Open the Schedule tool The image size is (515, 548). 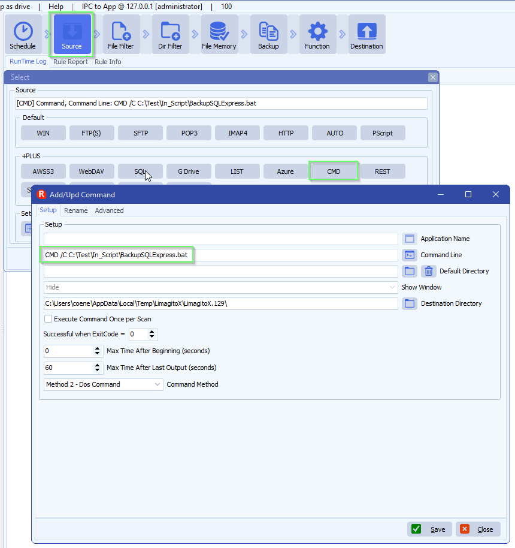click(23, 34)
